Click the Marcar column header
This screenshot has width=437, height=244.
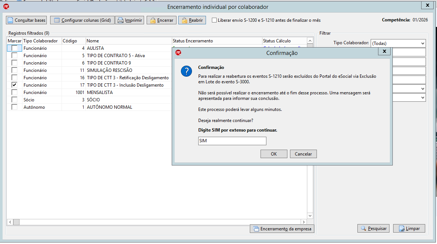tap(14, 41)
